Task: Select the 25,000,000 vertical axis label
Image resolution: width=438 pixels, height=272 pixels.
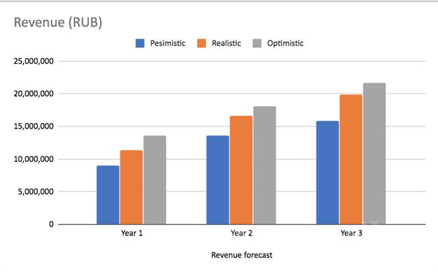Action: click(34, 61)
